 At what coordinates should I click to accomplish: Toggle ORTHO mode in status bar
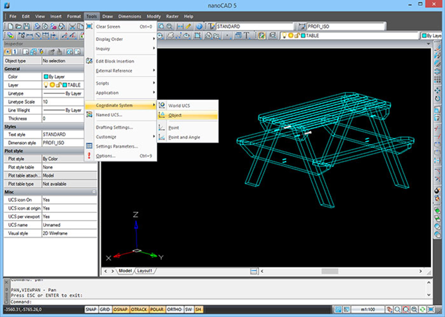[175, 309]
